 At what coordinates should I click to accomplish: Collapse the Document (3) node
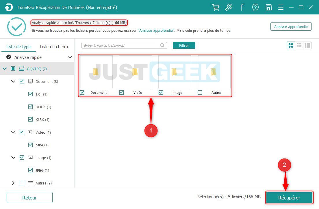pyautogui.click(x=13, y=81)
